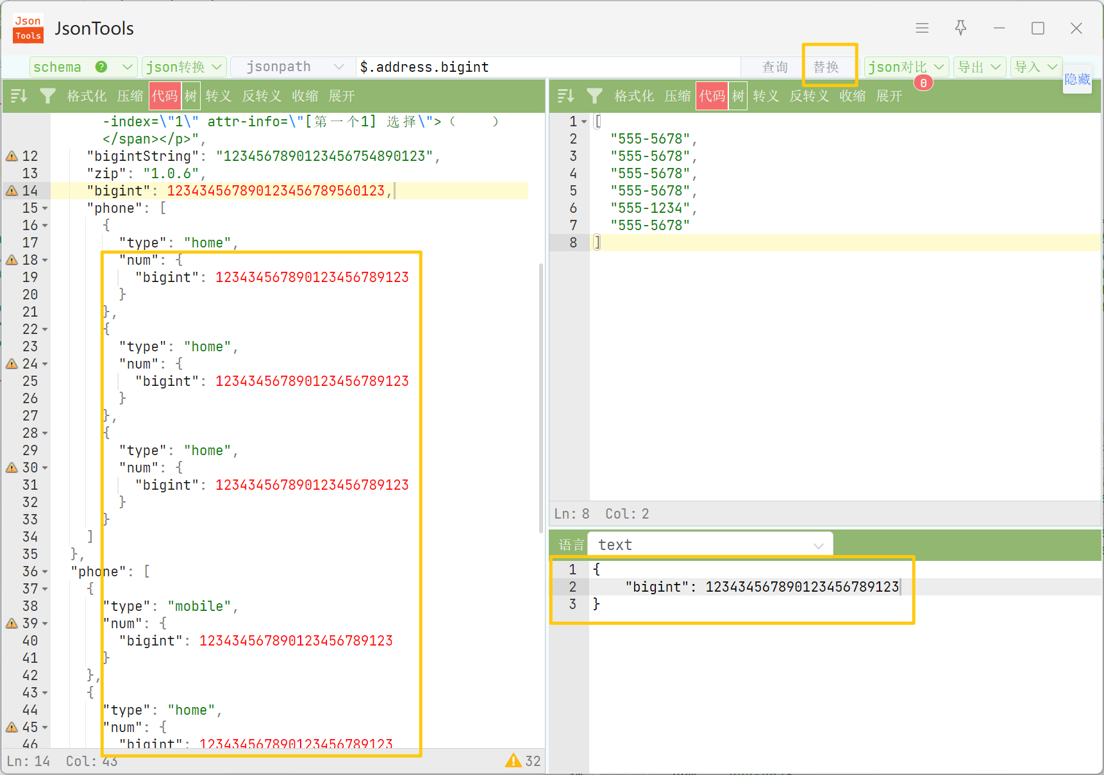Open the json对比 dropdown
Viewport: 1104px width, 775px height.
point(907,67)
